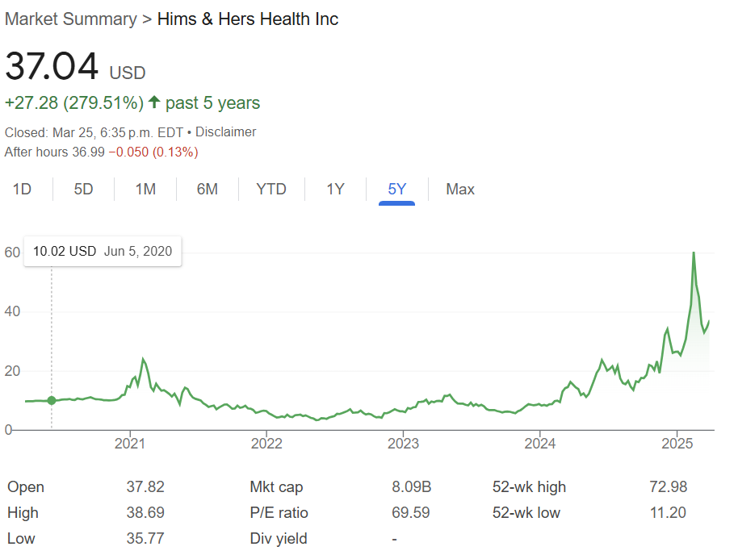738x555 pixels.
Task: View the 1Y price chart tab
Action: 335,190
